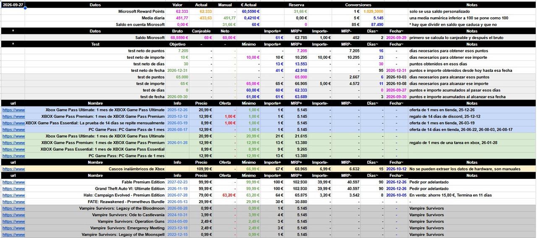This screenshot has height=238, width=537.
Task: Select the value 1.029,3000
Action: [373, 11]
